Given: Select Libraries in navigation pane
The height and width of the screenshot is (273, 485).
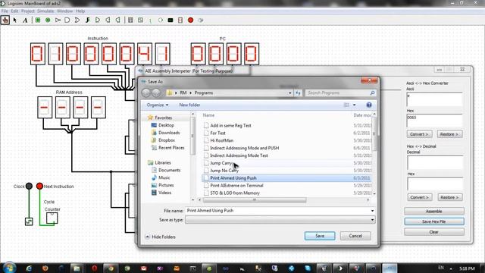Looking at the screenshot, I should coord(163,162).
